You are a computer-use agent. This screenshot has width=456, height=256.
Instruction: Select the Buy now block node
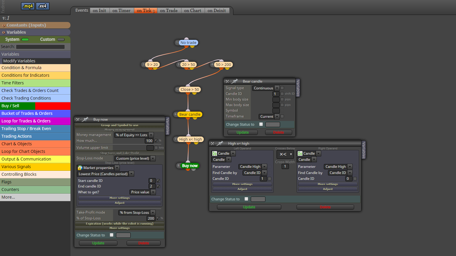point(190,165)
